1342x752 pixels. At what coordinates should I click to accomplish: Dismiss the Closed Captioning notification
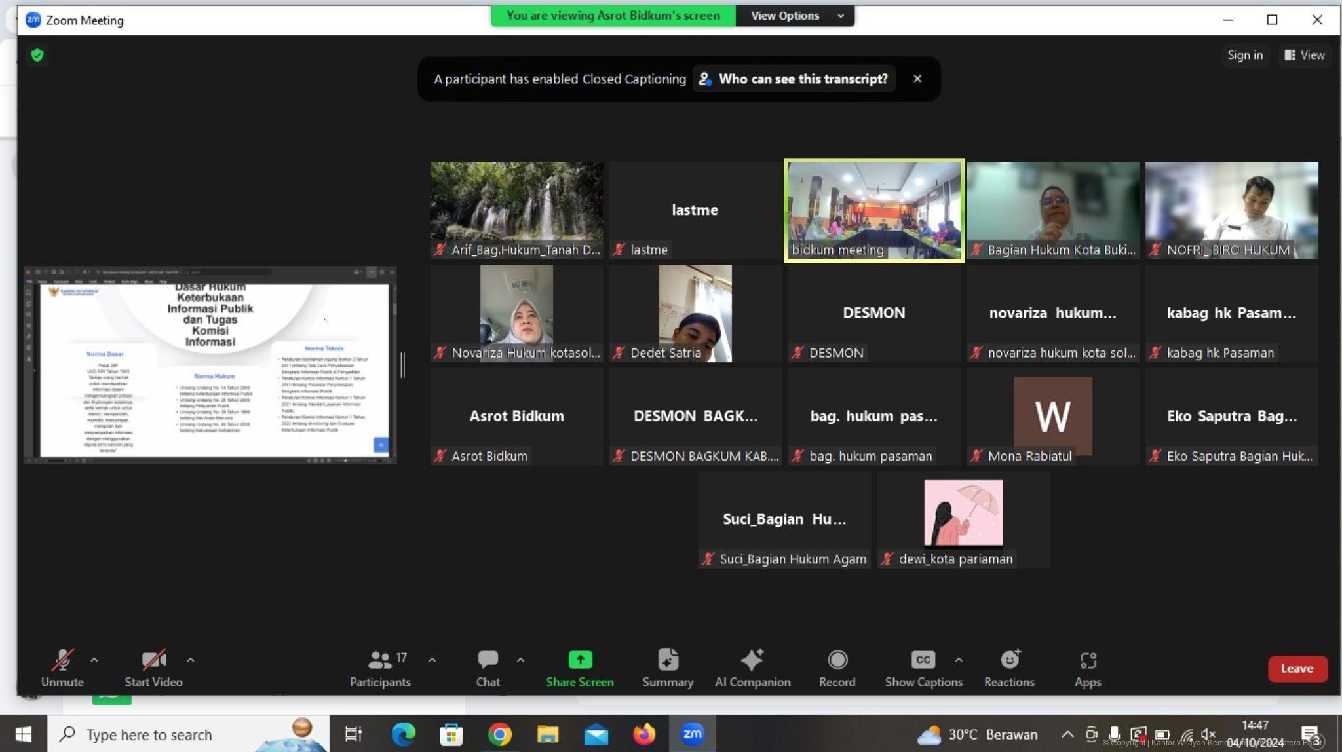(x=917, y=79)
